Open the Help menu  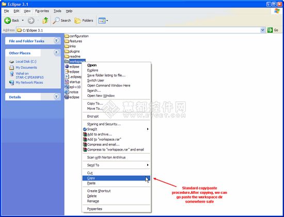point(69,11)
